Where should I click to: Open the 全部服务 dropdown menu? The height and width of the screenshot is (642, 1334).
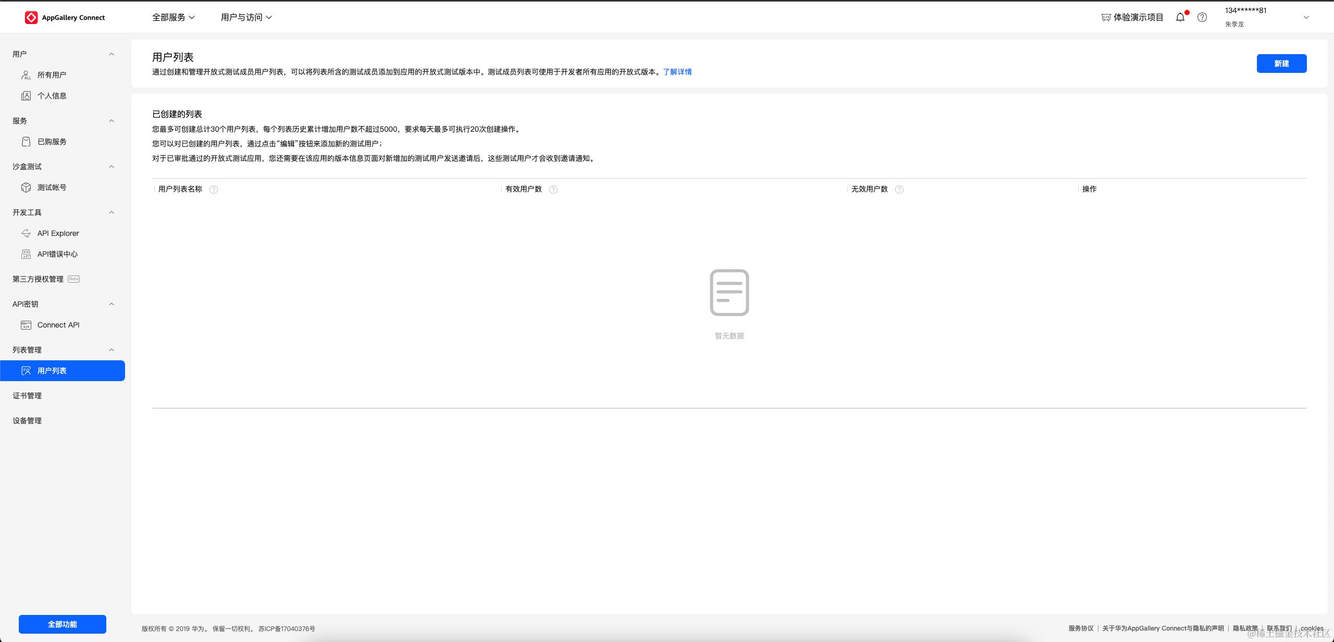174,17
